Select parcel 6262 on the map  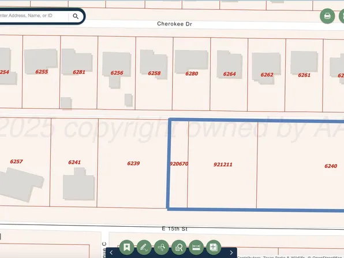267,75
